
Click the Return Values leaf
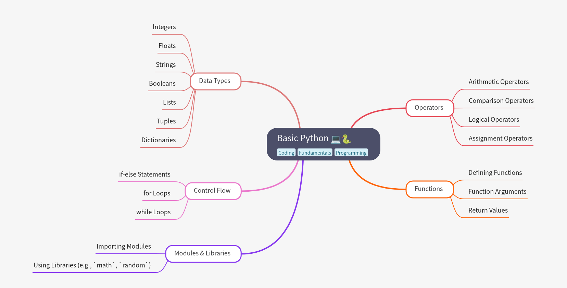click(x=488, y=211)
